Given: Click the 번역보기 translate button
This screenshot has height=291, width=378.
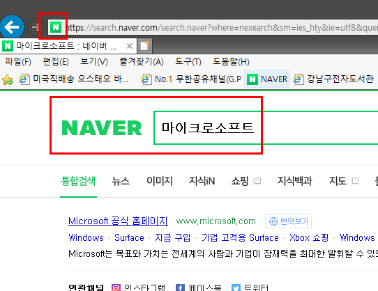Looking at the screenshot, I should coord(288,221).
